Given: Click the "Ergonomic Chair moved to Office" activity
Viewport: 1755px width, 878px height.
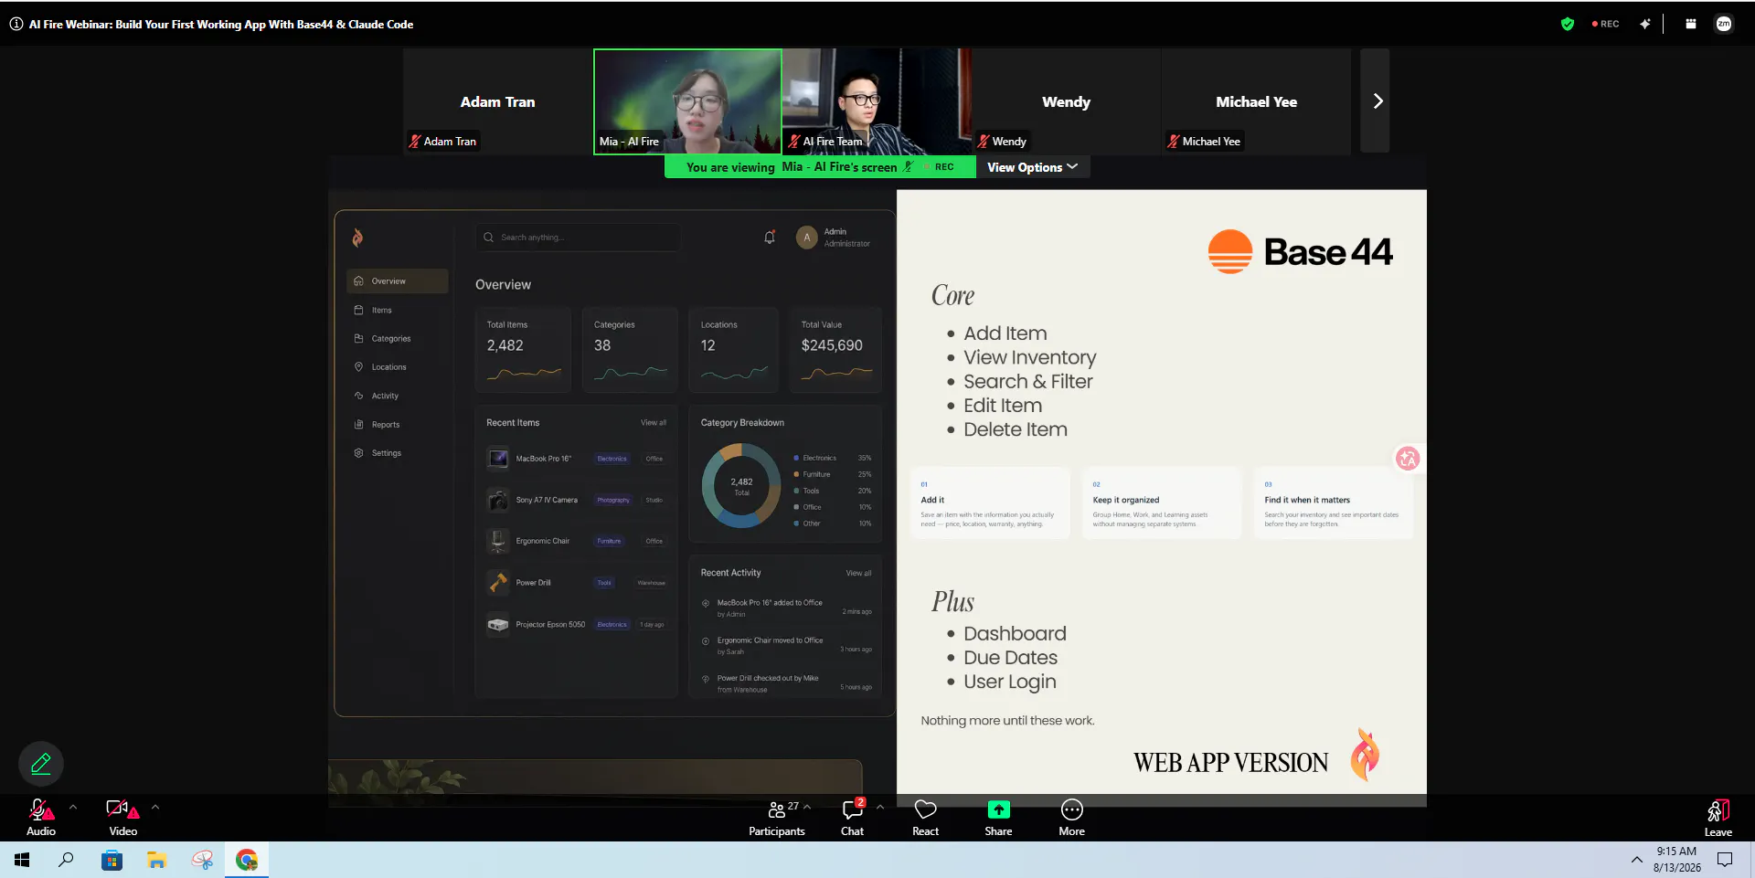Looking at the screenshot, I should point(786,646).
